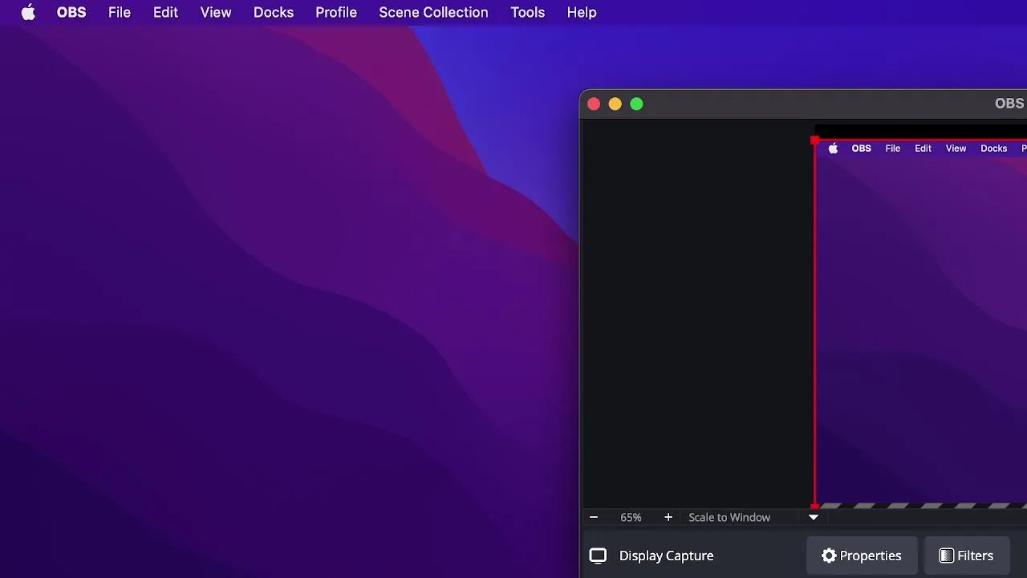Image resolution: width=1027 pixels, height=578 pixels.
Task: Click the OBS window title text
Action: 1010,104
